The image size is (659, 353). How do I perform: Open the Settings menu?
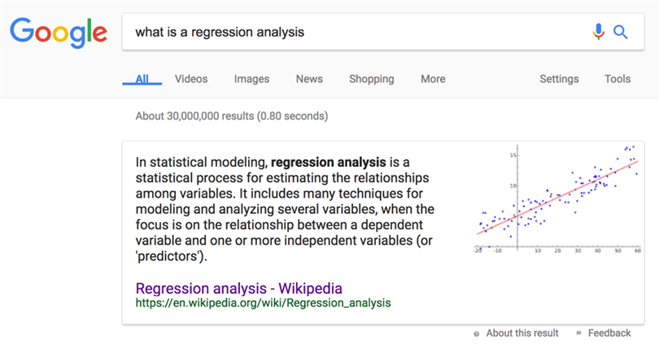(559, 79)
